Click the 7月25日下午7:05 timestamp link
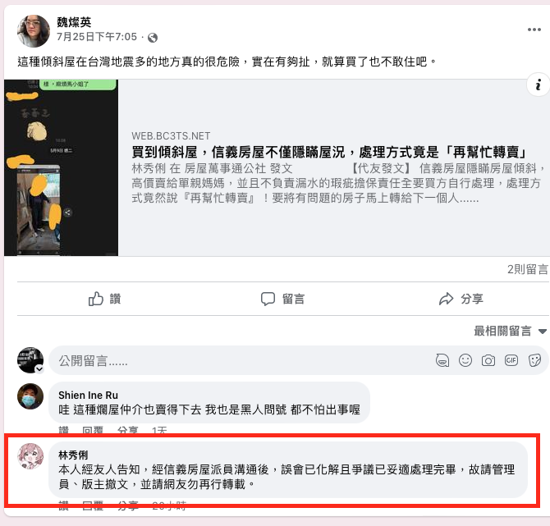 [97, 37]
